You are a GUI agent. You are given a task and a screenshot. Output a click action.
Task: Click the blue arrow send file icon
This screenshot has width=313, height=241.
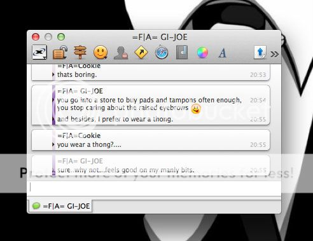point(260,52)
